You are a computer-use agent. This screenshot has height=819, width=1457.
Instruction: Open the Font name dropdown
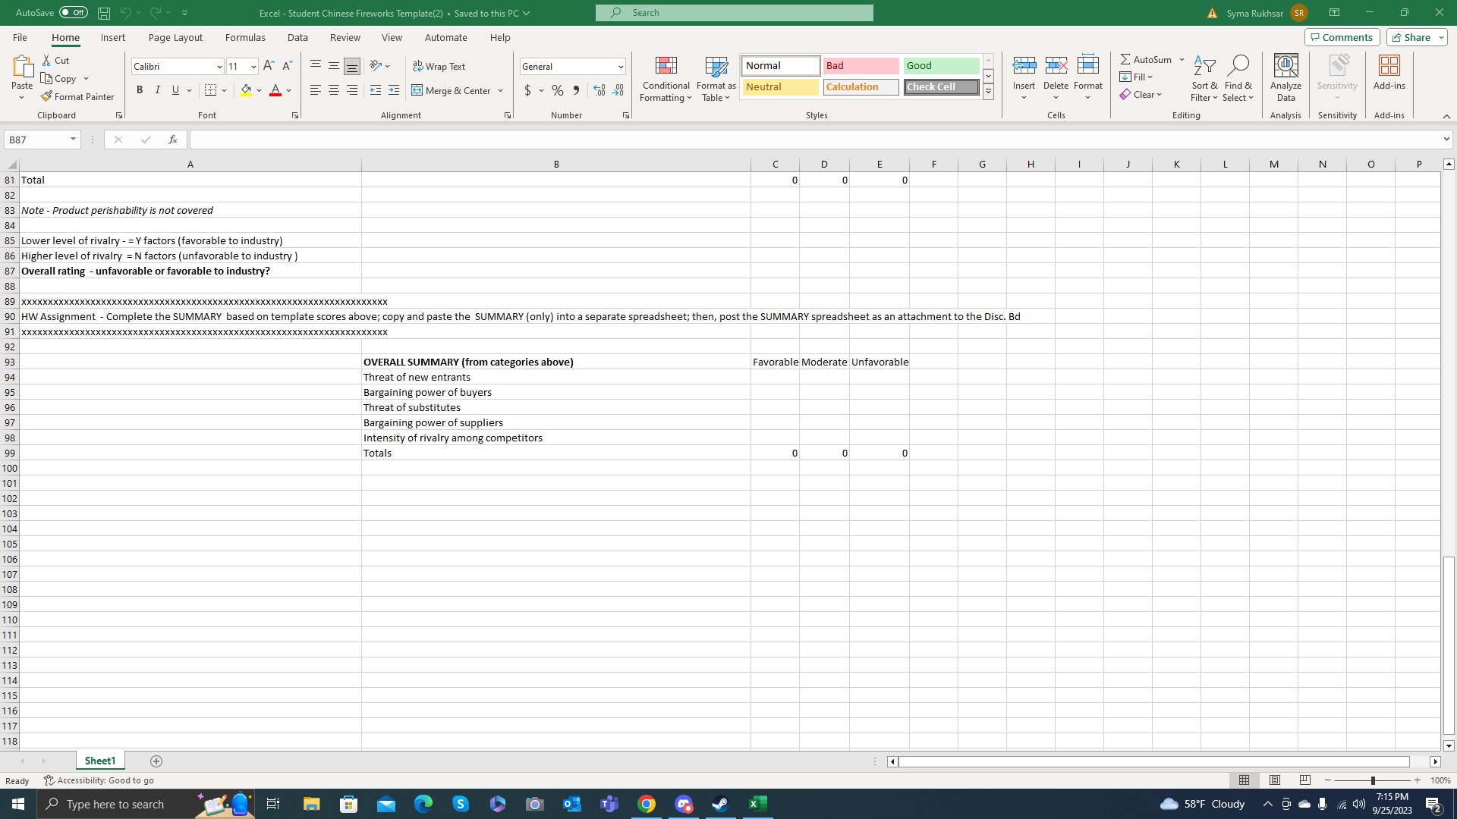pyautogui.click(x=219, y=67)
